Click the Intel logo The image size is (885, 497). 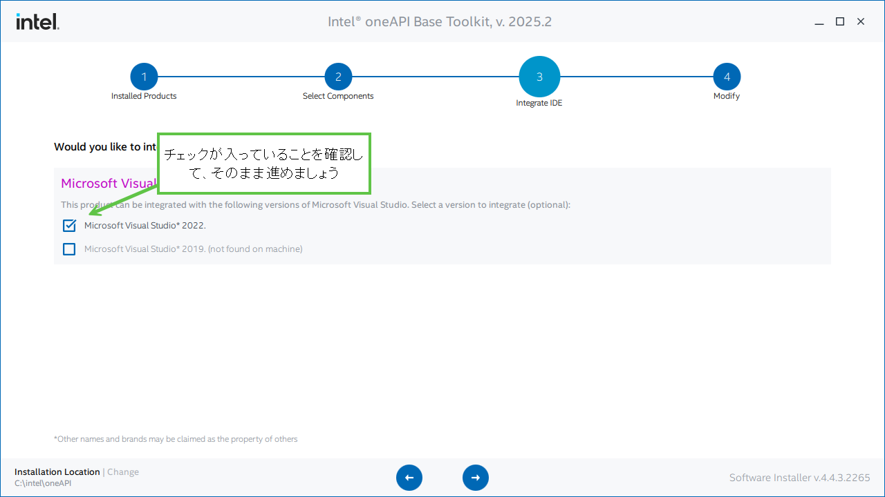tap(37, 21)
